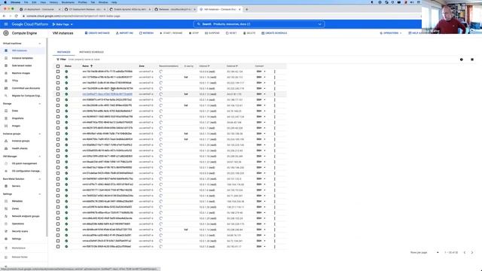
Task: Open OS configuration management
Action: point(26,171)
